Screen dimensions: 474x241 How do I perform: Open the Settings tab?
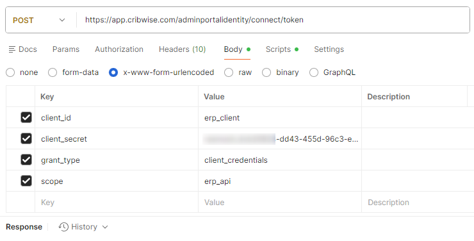329,49
